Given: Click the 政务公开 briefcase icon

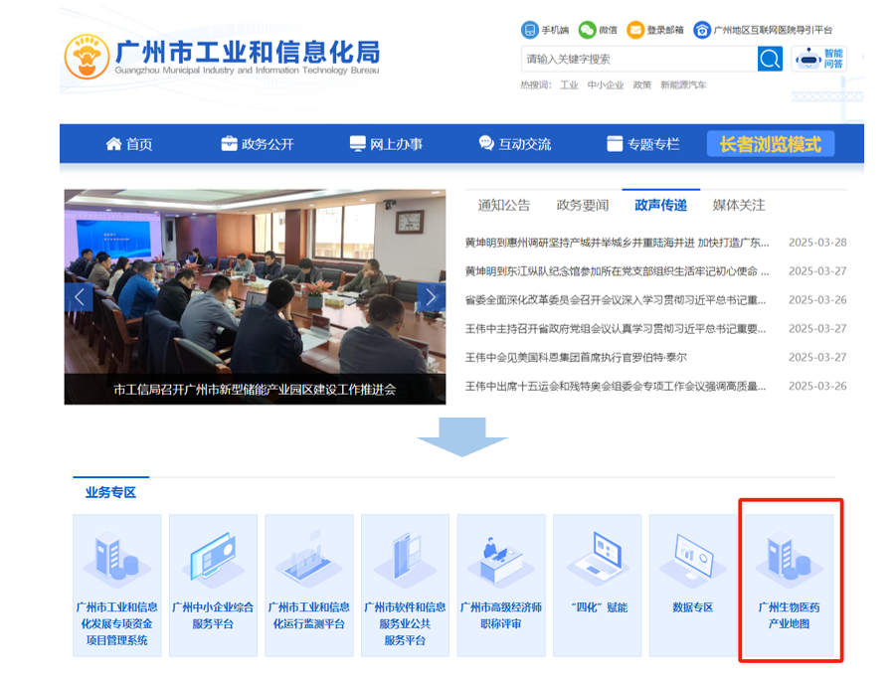Looking at the screenshot, I should point(229,144).
